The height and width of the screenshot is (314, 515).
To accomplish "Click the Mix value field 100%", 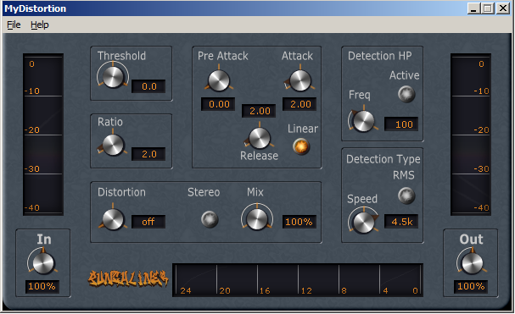I will coord(299,222).
